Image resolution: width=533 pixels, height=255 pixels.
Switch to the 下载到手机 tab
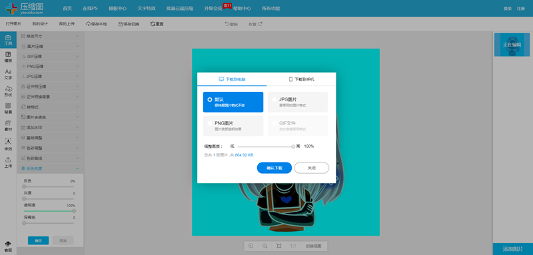coord(302,79)
